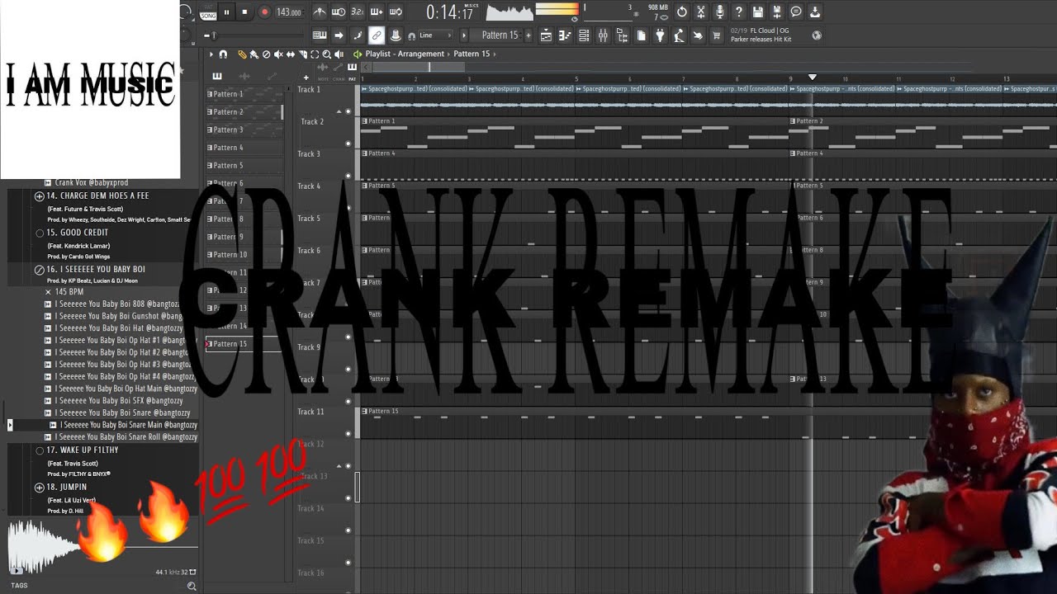Open the playlist magnet snap menu
The image size is (1057, 594).
pos(223,54)
